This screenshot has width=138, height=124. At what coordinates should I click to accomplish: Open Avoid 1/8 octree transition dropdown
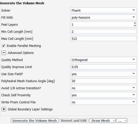tap(103, 88)
